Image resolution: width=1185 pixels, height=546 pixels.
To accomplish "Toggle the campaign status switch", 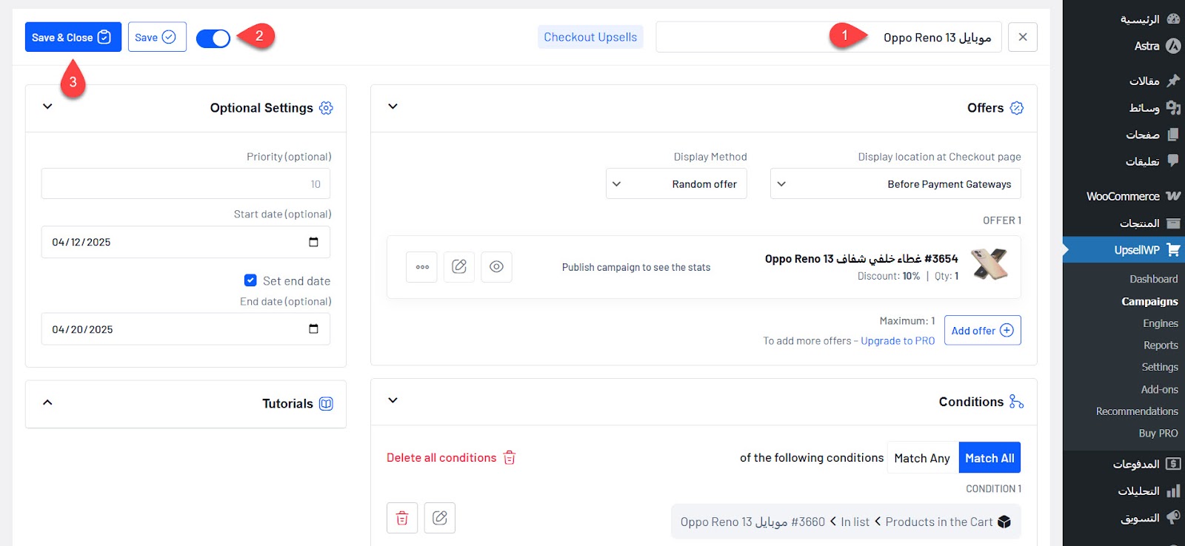I will tap(213, 38).
